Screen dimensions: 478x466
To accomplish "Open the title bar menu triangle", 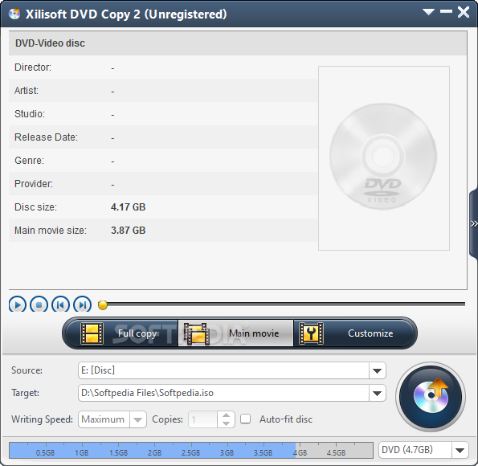I will coord(428,12).
